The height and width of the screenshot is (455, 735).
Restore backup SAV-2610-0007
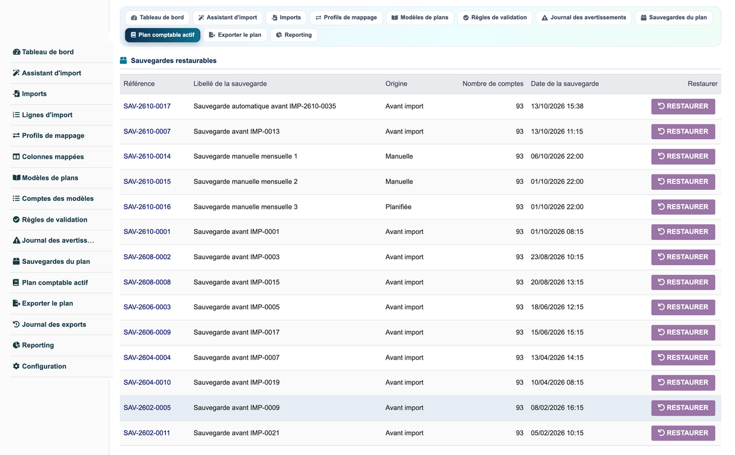(683, 131)
